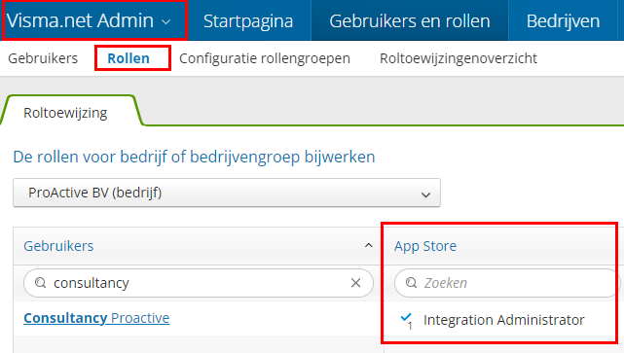
Task: Open the Consultancy Proactive user link
Action: 96,318
